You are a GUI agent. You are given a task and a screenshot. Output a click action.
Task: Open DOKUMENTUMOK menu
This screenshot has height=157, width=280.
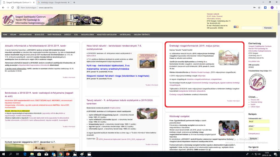click(25, 35)
